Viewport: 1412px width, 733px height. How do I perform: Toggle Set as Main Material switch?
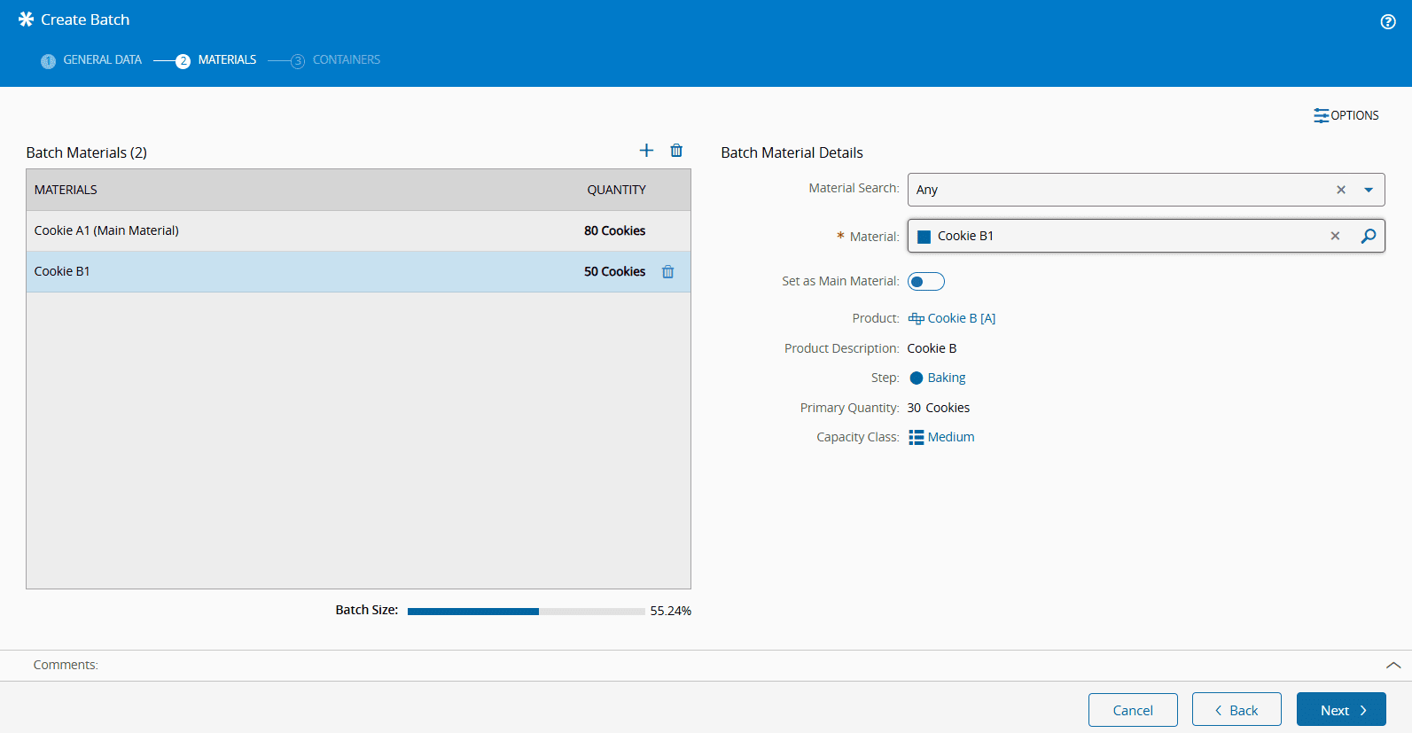(x=925, y=282)
